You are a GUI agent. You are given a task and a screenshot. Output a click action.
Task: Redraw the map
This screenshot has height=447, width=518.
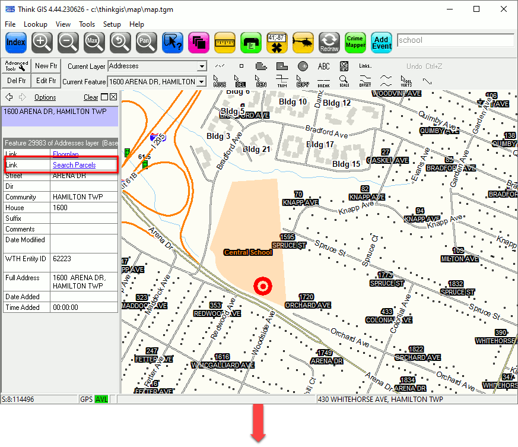point(329,42)
